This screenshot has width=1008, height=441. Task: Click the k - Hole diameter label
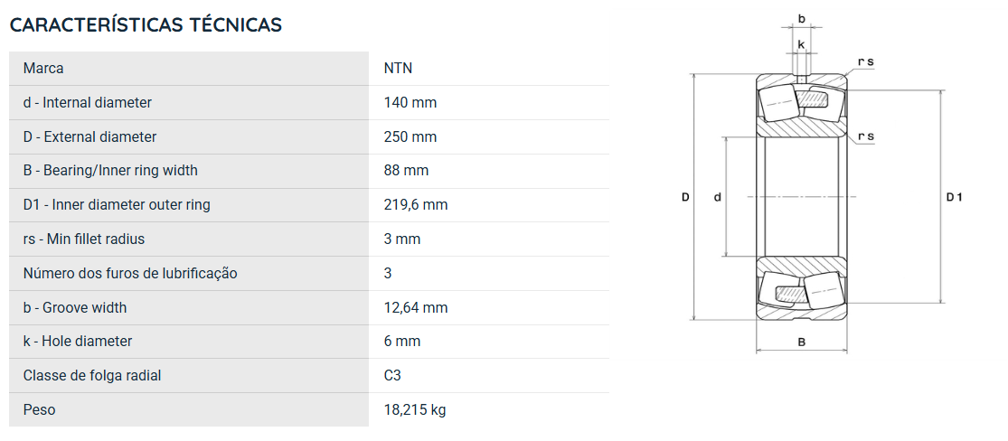click(x=78, y=342)
